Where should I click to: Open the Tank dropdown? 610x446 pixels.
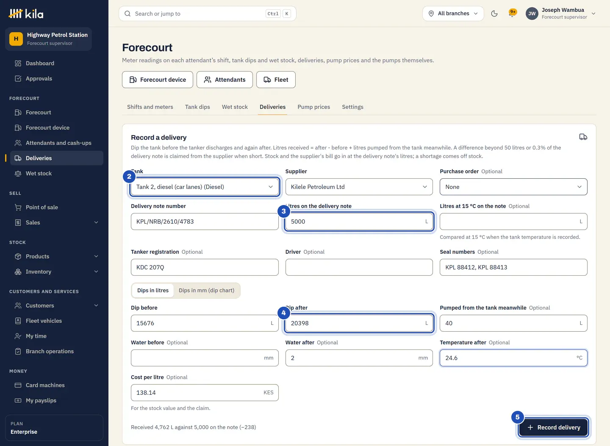click(x=205, y=187)
